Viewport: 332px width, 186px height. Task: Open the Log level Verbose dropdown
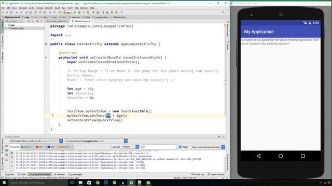point(130,147)
